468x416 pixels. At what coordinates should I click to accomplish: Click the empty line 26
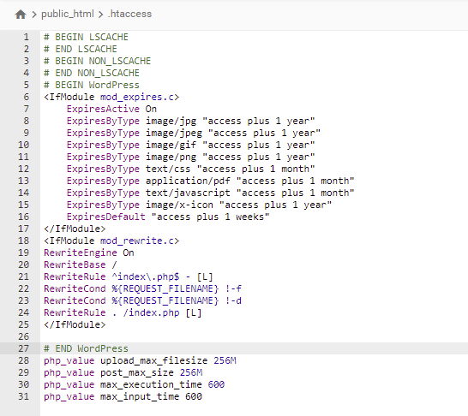point(254,336)
